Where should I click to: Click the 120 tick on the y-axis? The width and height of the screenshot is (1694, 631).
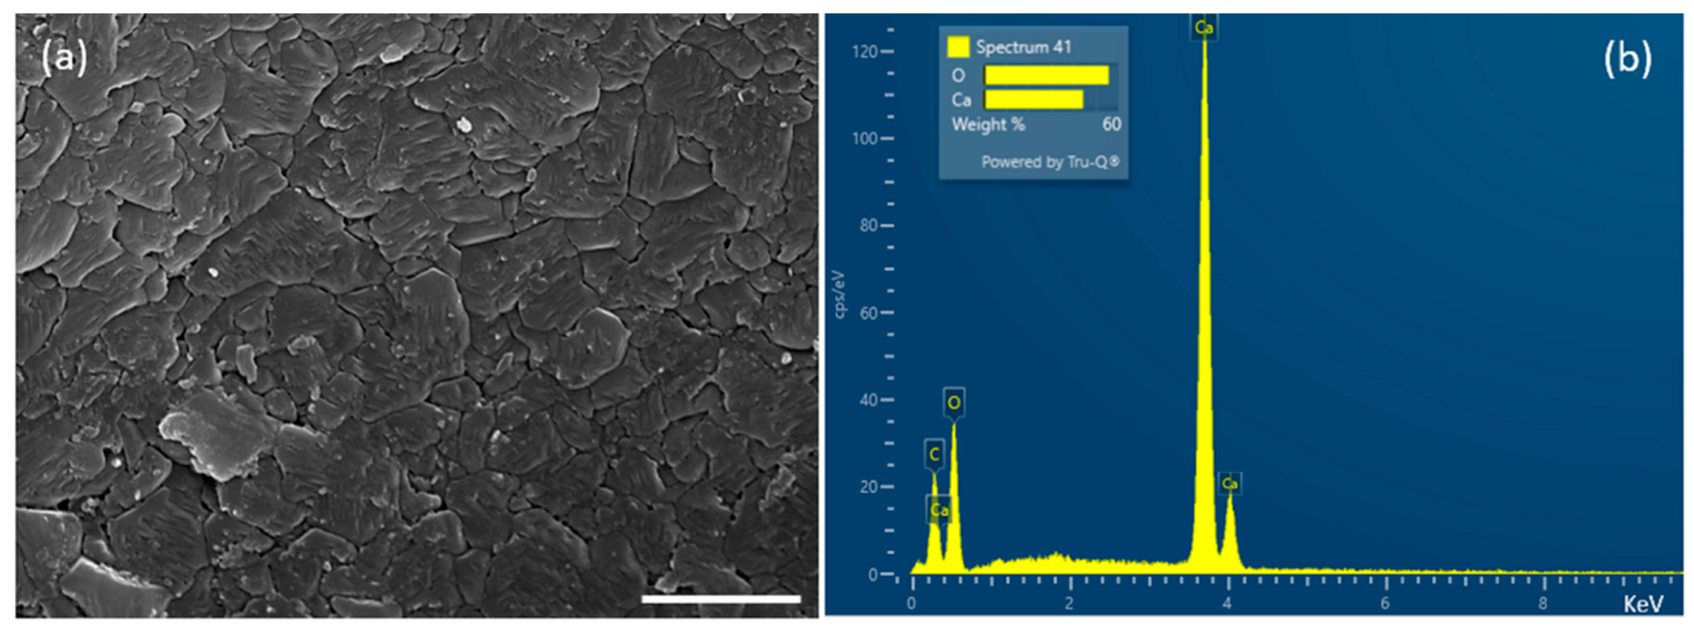[864, 51]
